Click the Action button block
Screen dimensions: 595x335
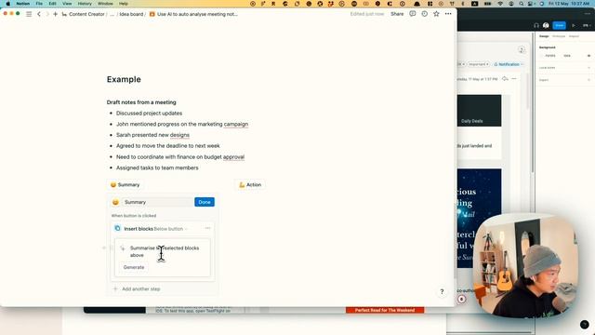pos(250,185)
